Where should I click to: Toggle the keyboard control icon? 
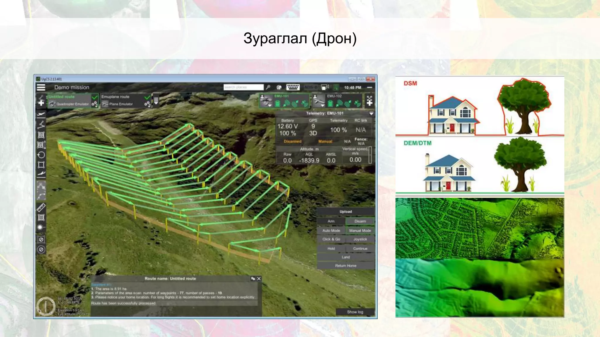(x=293, y=87)
